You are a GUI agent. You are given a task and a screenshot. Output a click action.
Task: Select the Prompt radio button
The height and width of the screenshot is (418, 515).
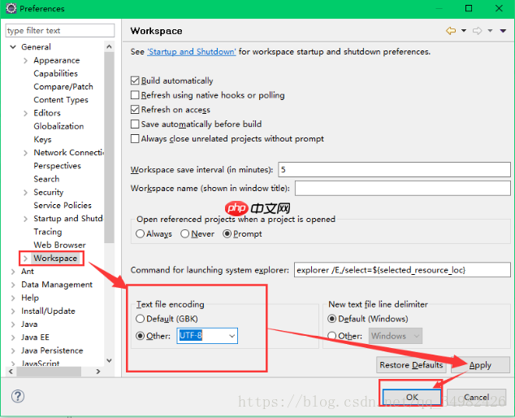point(227,233)
